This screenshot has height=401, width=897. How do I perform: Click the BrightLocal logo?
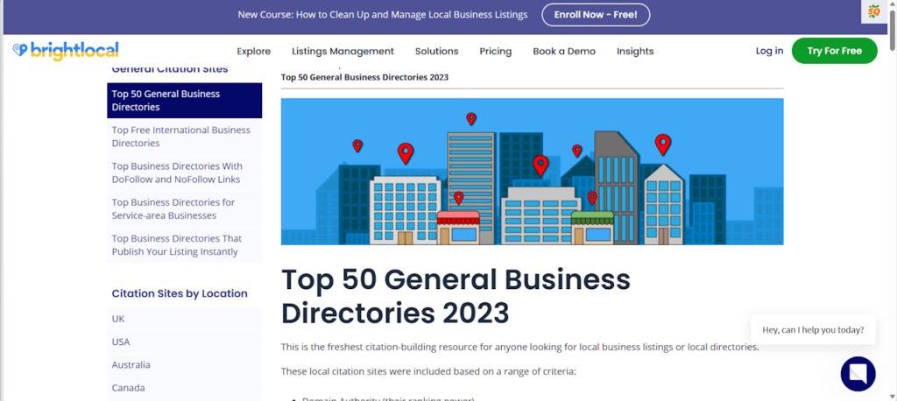pos(66,51)
